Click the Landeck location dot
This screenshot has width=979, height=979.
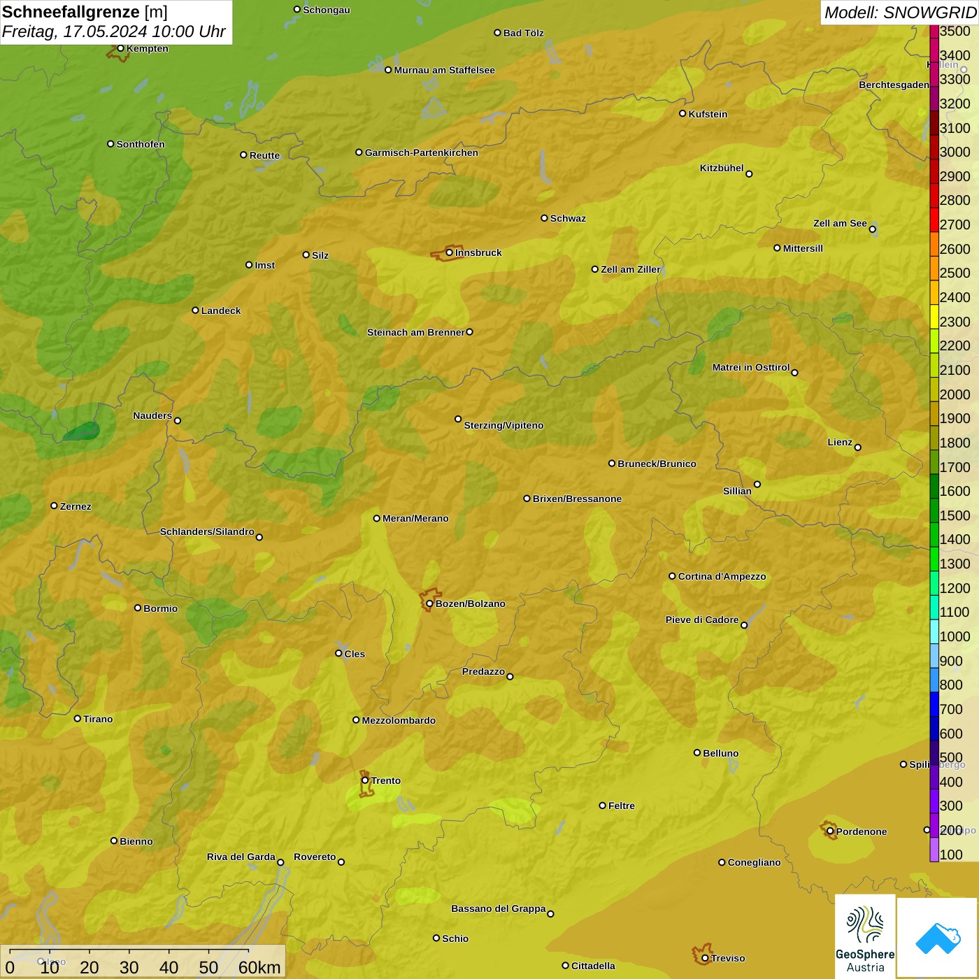tap(195, 310)
